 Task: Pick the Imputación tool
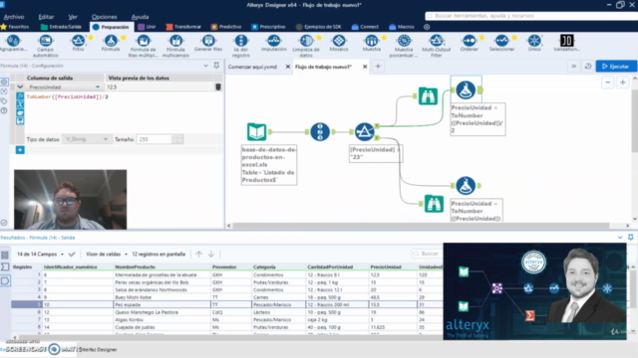point(274,43)
